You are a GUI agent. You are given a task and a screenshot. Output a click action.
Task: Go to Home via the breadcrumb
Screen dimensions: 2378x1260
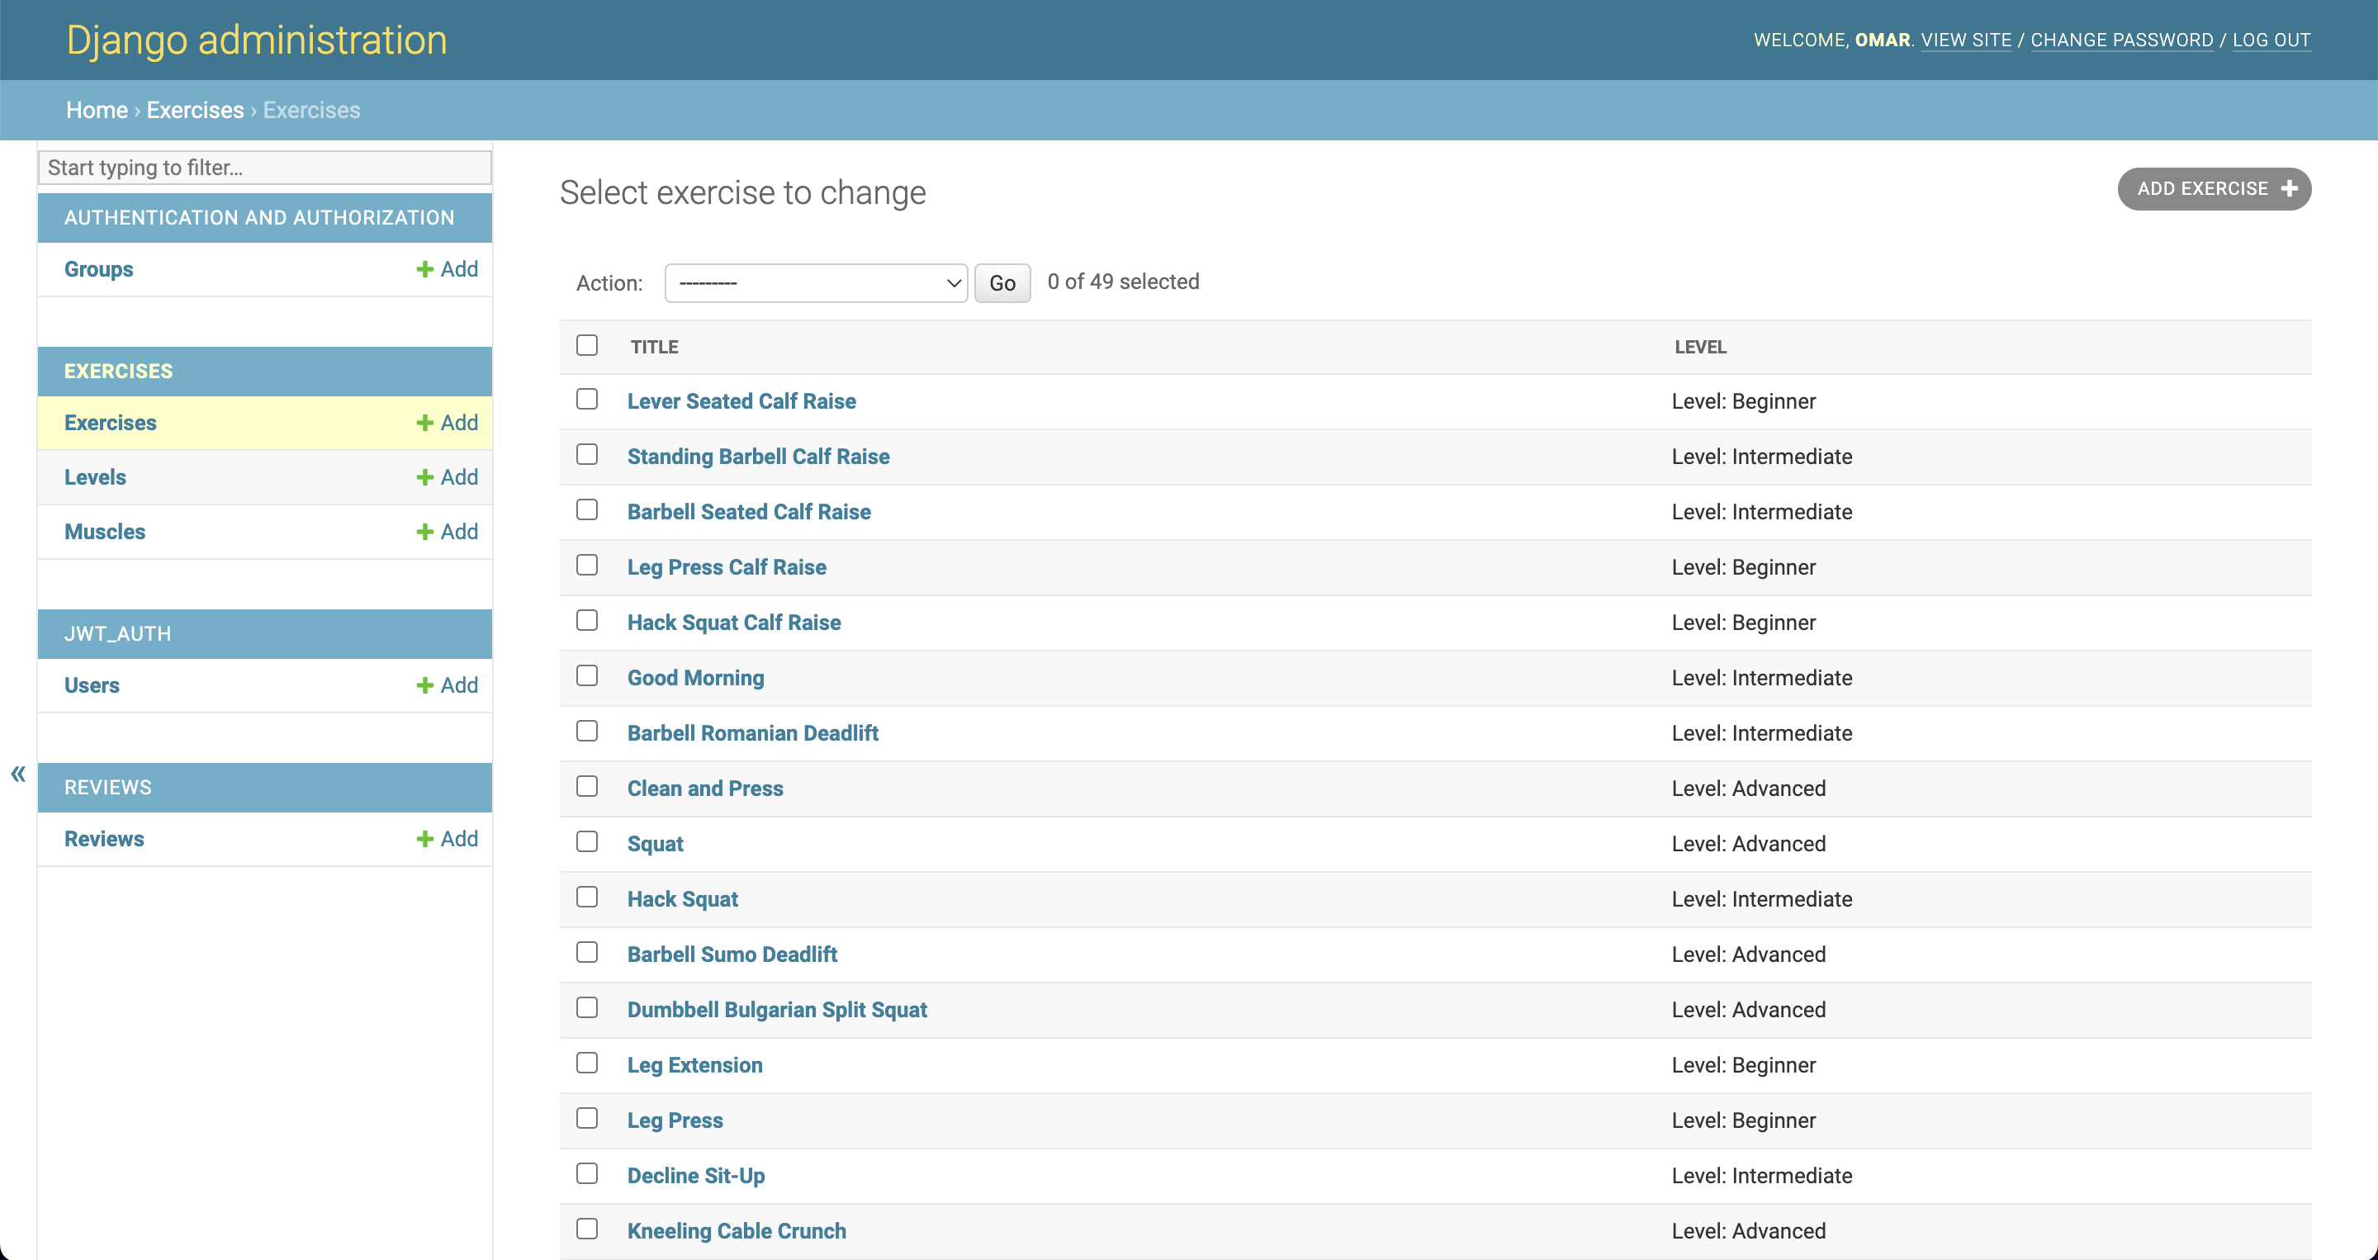pyautogui.click(x=96, y=110)
